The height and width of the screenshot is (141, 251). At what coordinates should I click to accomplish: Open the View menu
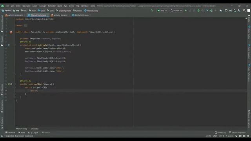(x=18, y=6)
